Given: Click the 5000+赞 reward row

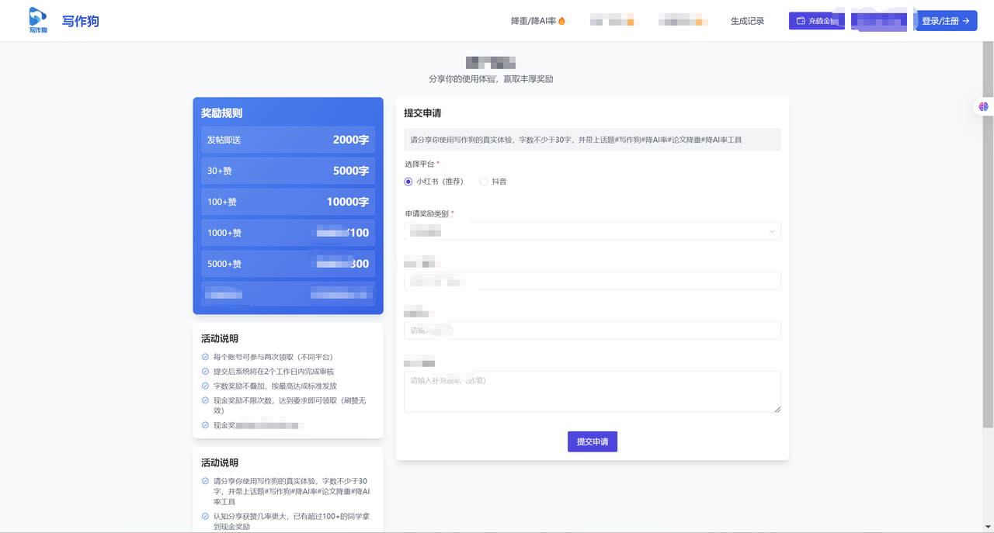Looking at the screenshot, I should pos(288,264).
